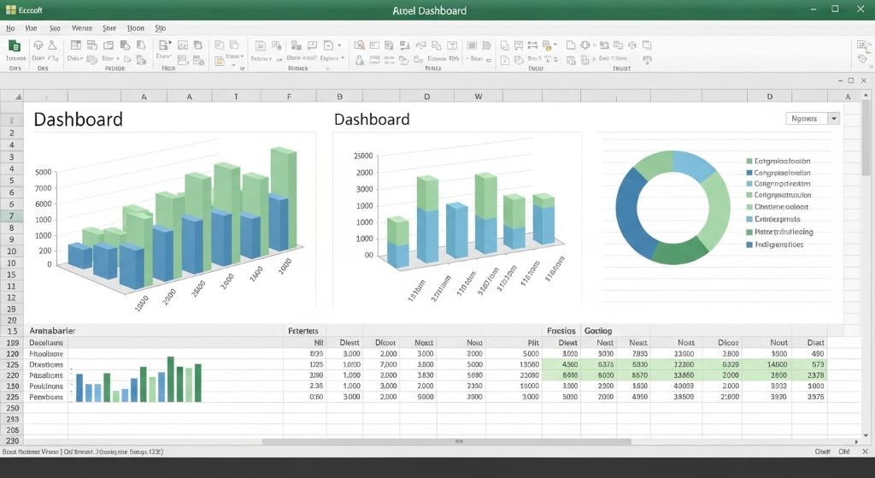This screenshot has height=478, width=875.
Task: Click the dark shaded icon above Non
Action: [472, 45]
